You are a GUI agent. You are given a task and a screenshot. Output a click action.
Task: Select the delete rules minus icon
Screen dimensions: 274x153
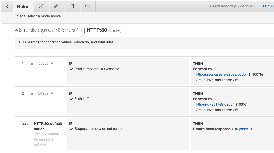tap(88, 6)
